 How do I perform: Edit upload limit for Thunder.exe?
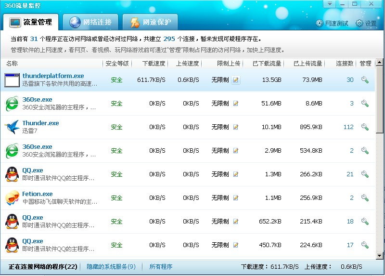pyautogui.click(x=236, y=127)
